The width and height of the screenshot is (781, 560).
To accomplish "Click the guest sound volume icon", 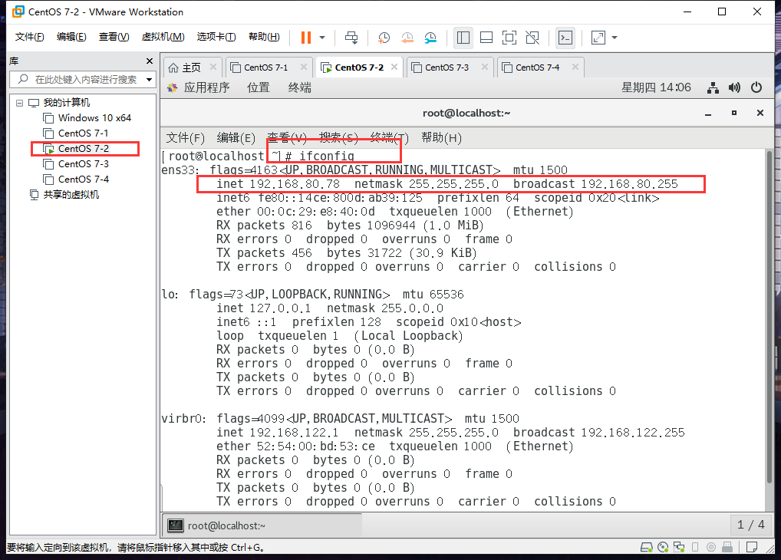I will (x=734, y=87).
